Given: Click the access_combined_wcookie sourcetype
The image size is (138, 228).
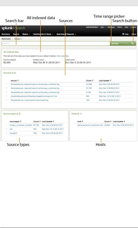Looking at the screenshot, I should click(x=21, y=125).
